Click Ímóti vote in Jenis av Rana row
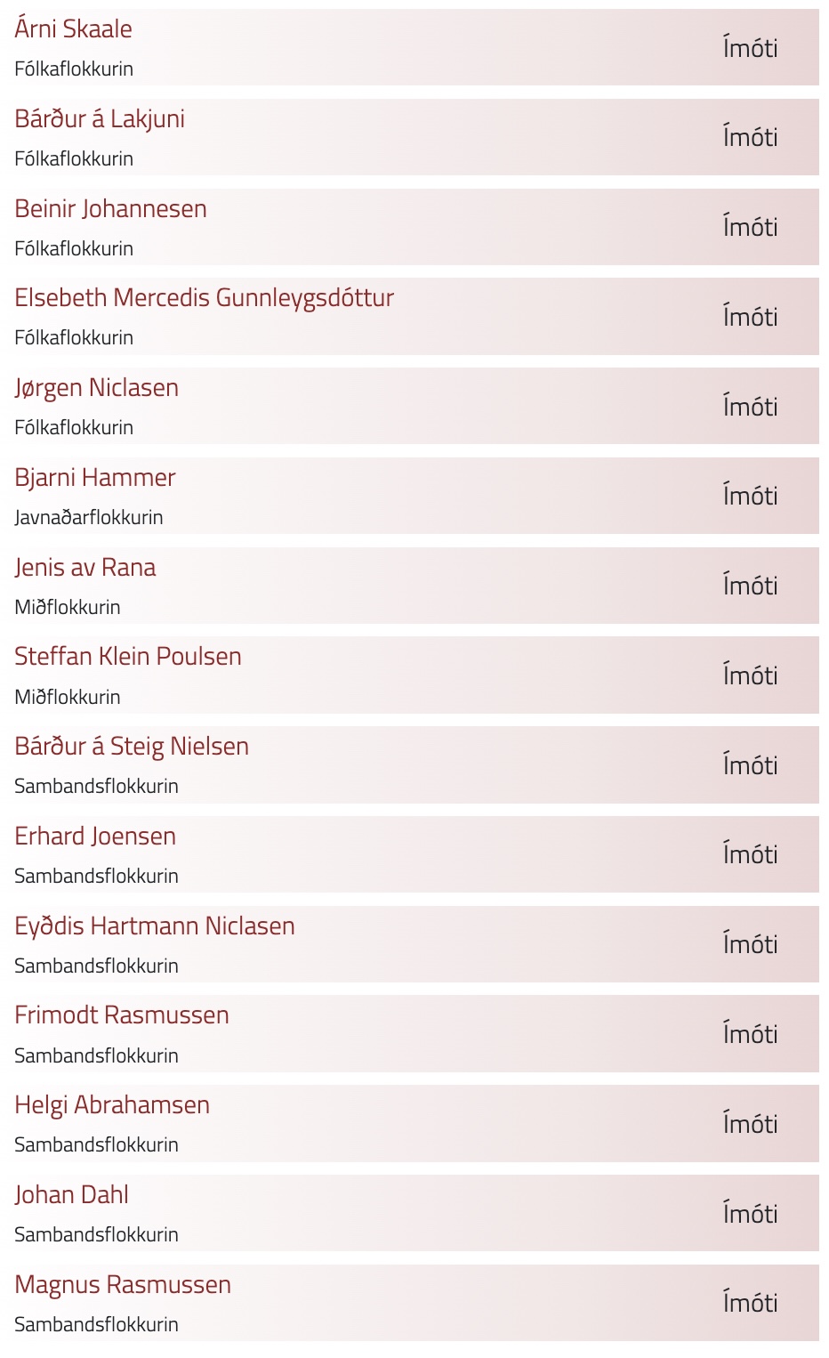The width and height of the screenshot is (829, 1358). pos(750,586)
